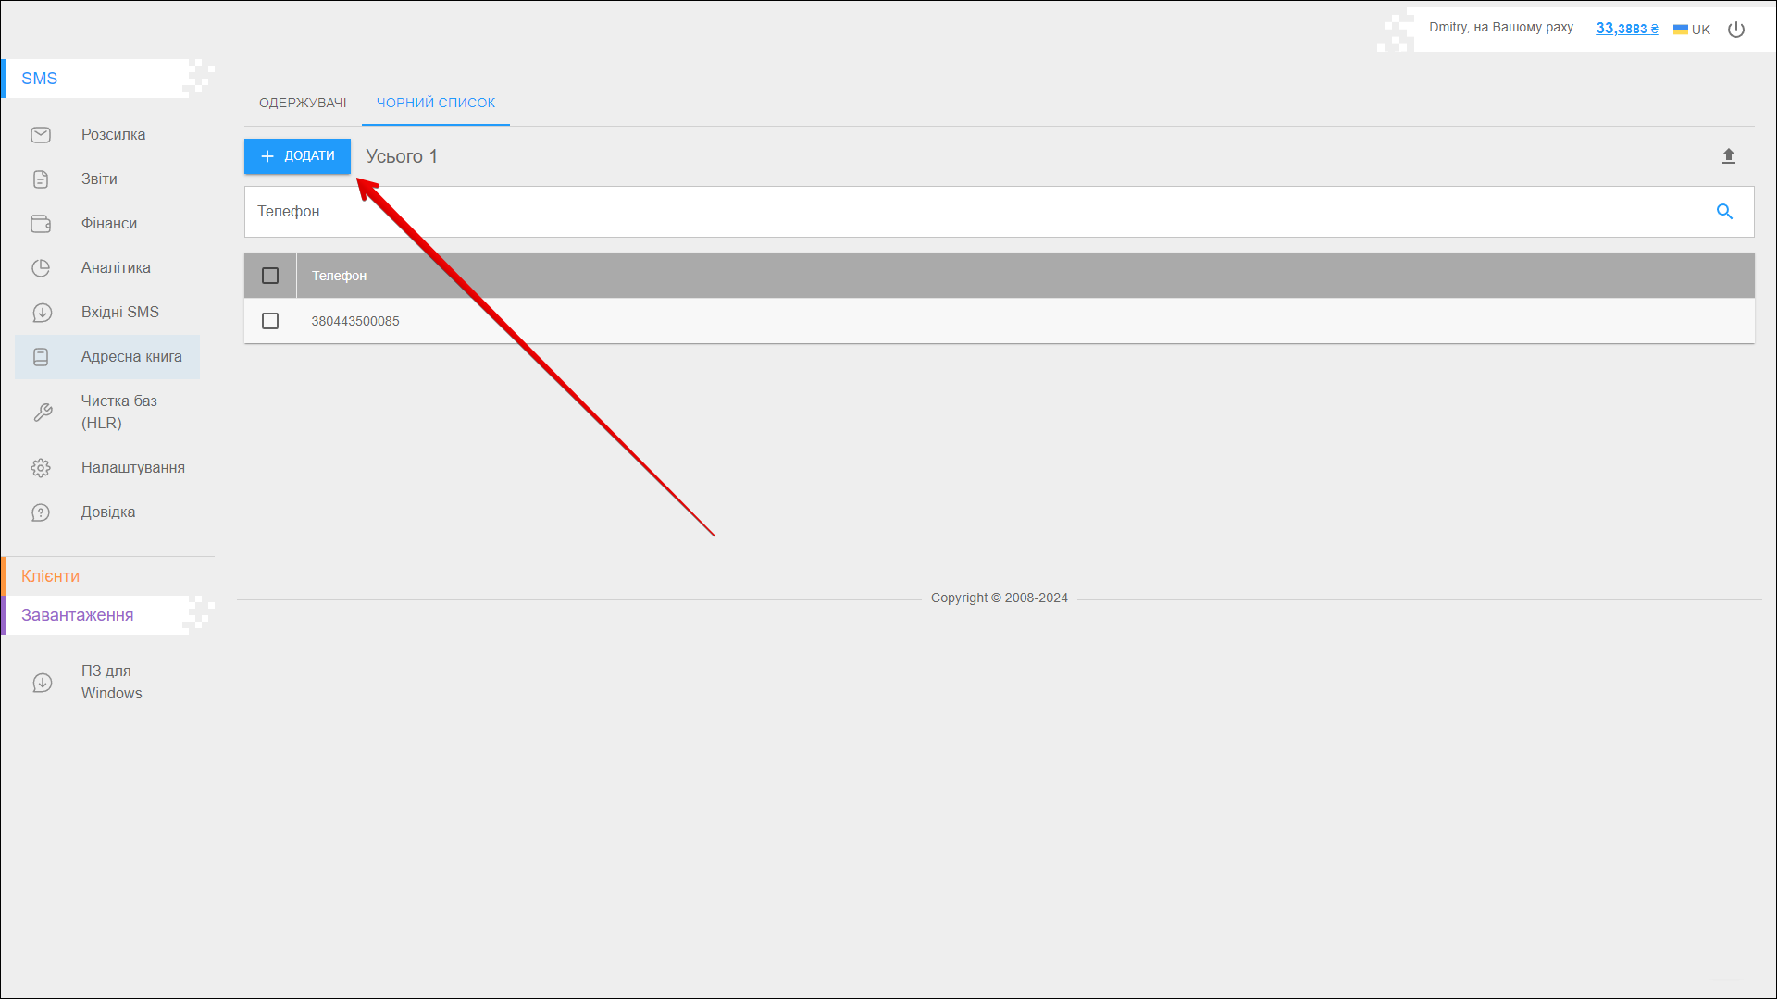Screen dimensions: 1777x999
Task: Switch the language using the UK selector
Action: pos(1692,30)
